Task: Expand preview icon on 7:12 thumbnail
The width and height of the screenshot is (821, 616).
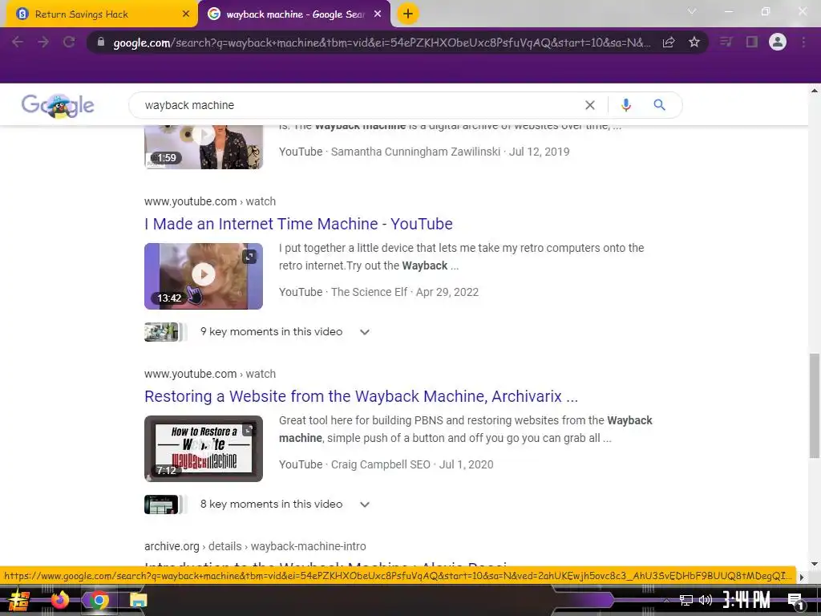Action: pyautogui.click(x=249, y=430)
